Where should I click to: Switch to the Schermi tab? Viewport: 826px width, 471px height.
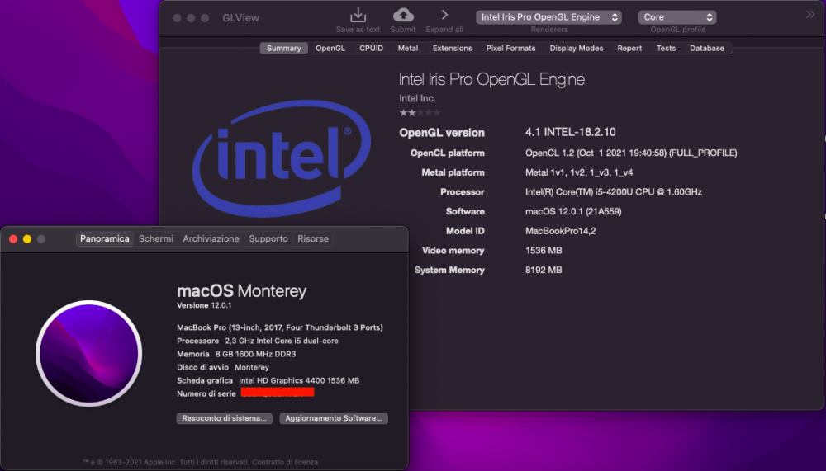(156, 238)
